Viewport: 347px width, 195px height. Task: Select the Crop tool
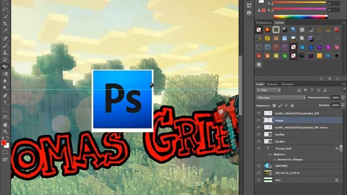point(5,24)
